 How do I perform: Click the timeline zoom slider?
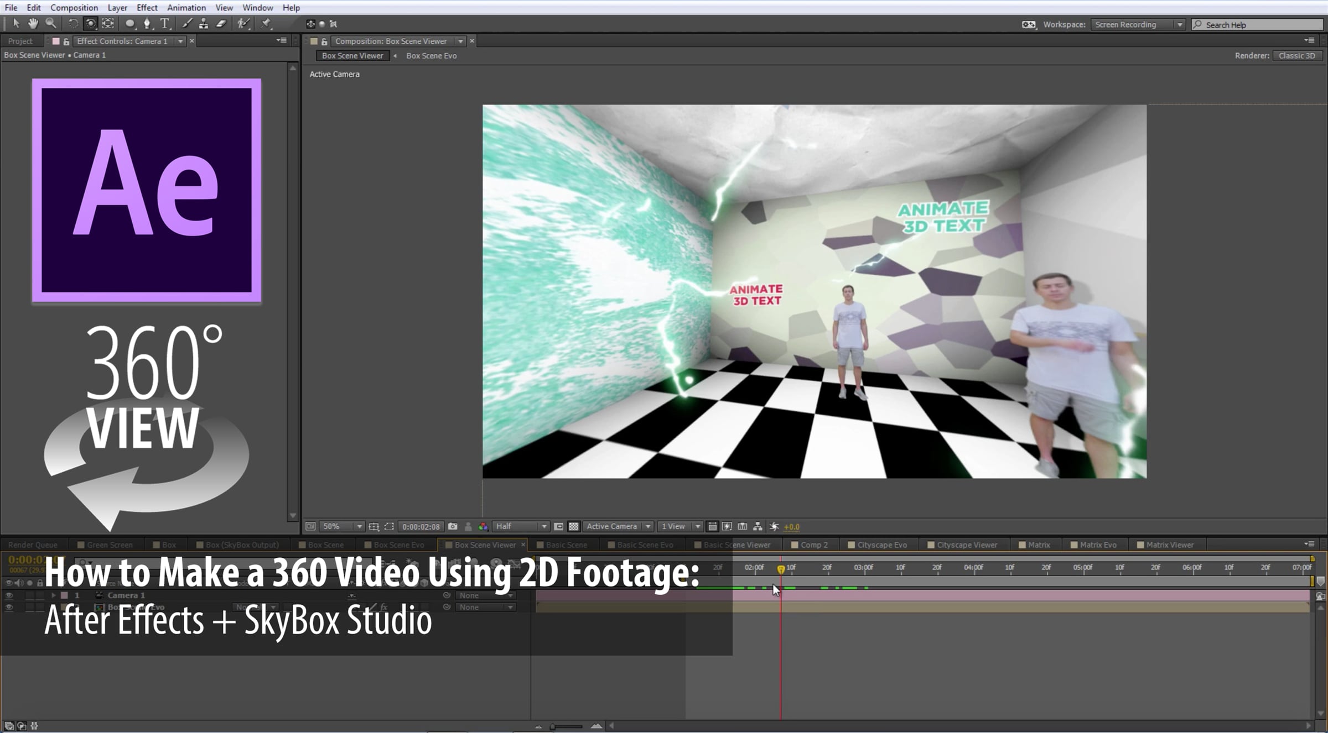(567, 726)
